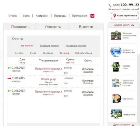Open the Выбрать период link
The width and height of the screenshot is (140, 126).
[x=84, y=53]
